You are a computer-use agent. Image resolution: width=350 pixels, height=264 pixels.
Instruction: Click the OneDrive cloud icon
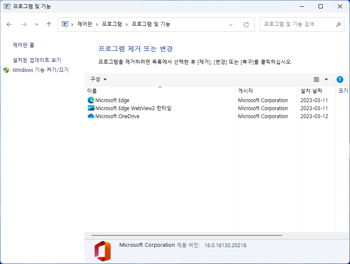pos(91,116)
